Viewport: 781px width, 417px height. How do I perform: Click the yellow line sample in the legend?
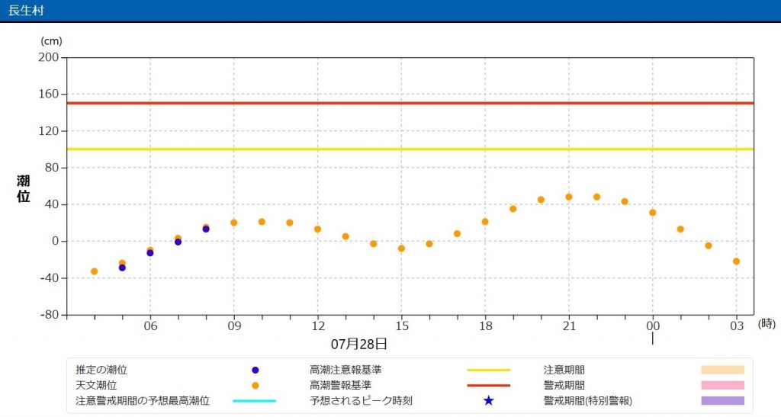click(x=489, y=370)
